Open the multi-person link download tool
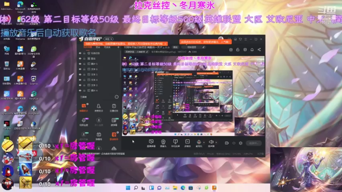This screenshot has height=192, width=342. point(99,122)
